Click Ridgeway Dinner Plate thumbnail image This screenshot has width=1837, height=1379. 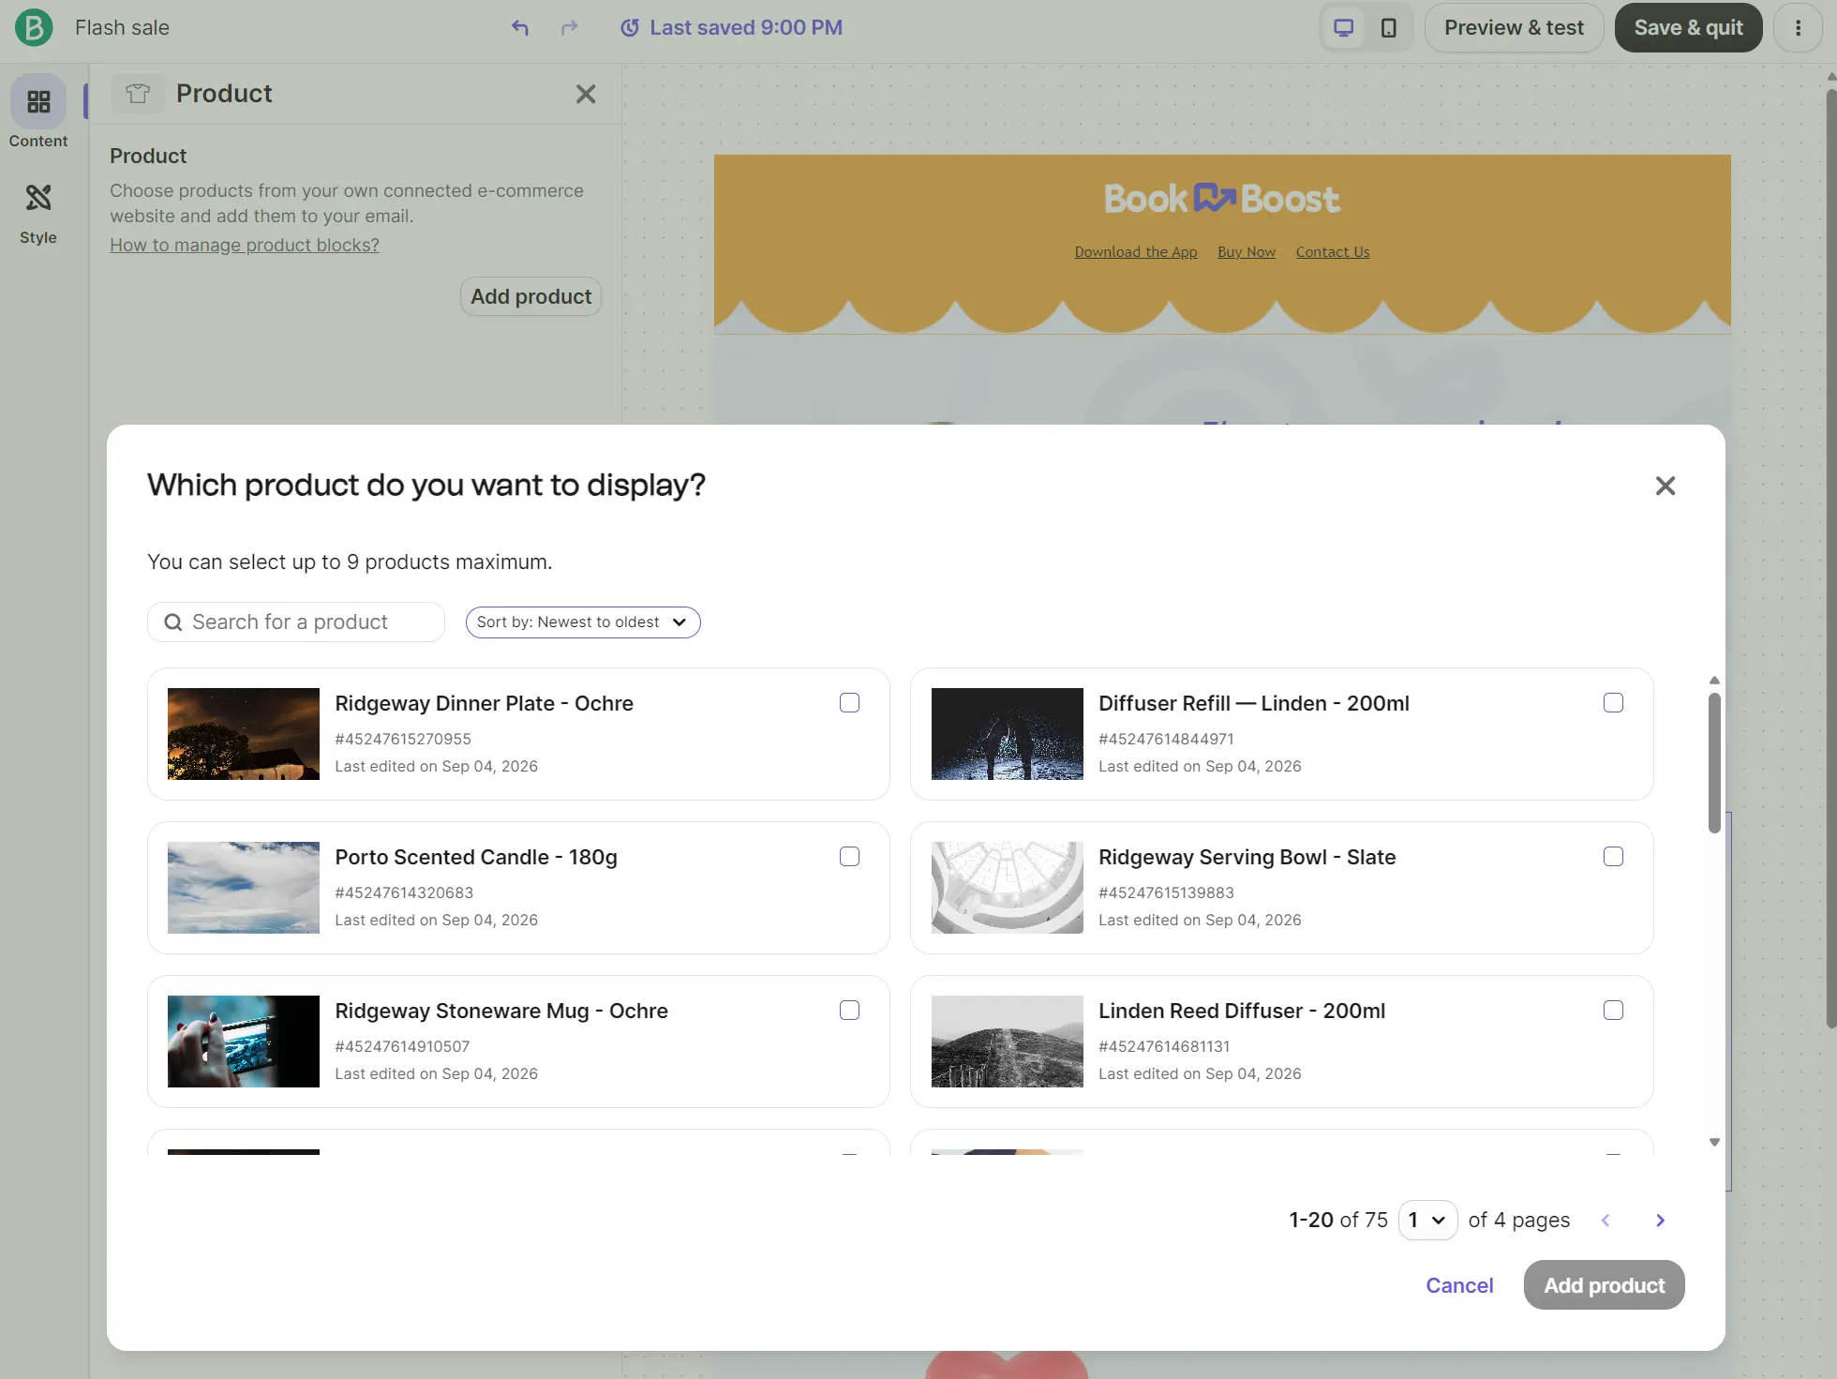point(244,734)
